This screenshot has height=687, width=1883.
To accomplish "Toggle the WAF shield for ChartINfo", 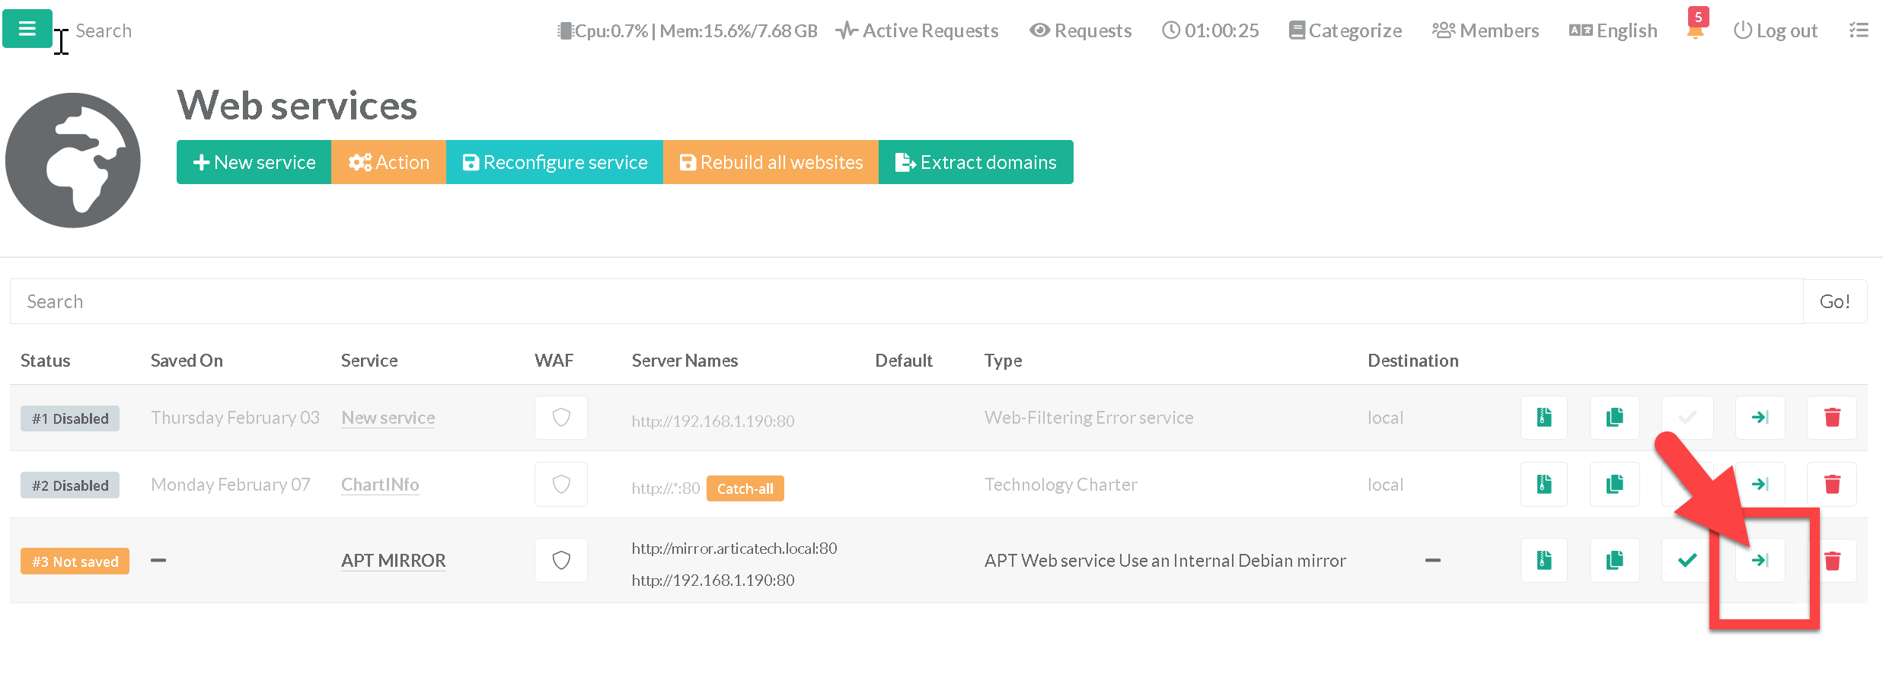I will coord(561,485).
